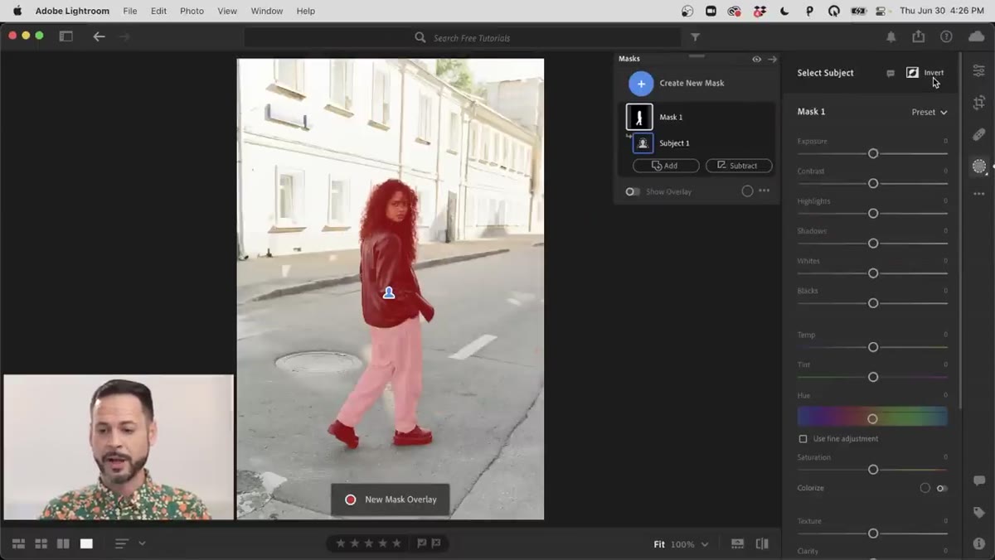Image resolution: width=995 pixels, height=560 pixels.
Task: Open the Edit sliders panel icon
Action: pyautogui.click(x=979, y=71)
